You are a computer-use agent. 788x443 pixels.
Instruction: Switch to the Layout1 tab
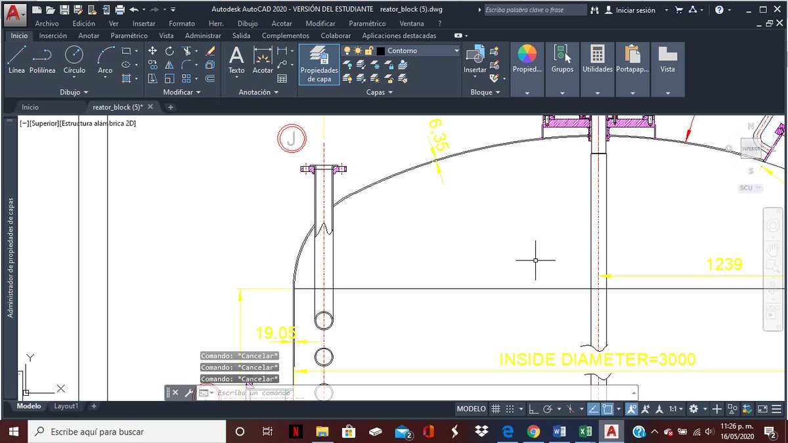coord(66,406)
